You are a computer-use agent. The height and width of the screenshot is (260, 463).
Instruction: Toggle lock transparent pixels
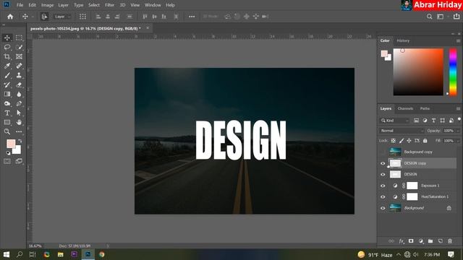394,141
